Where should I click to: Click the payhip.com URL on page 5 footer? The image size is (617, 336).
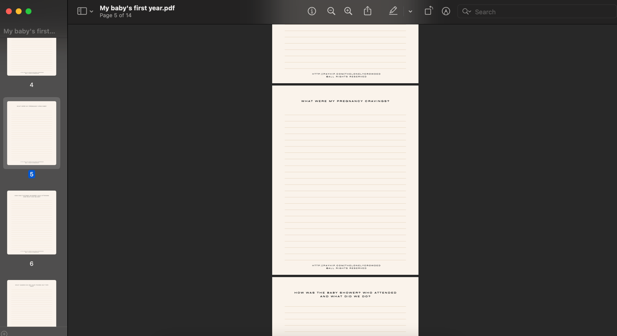click(x=346, y=266)
